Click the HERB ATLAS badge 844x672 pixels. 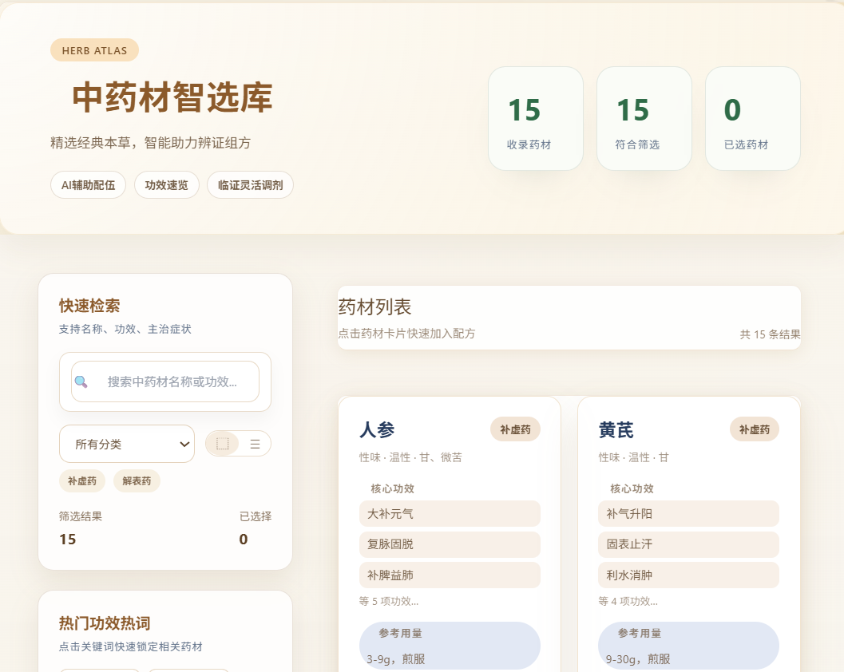(94, 50)
